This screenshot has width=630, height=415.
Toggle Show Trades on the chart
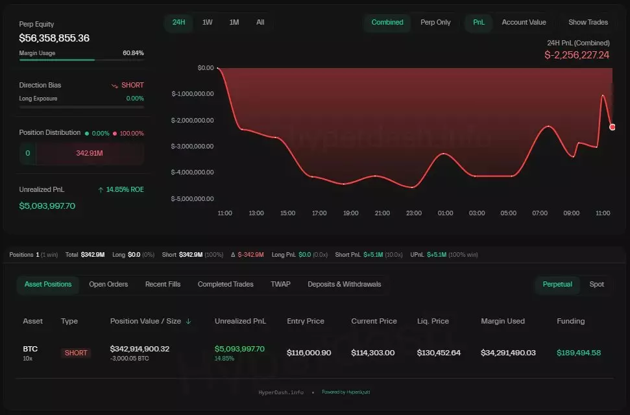(x=588, y=22)
